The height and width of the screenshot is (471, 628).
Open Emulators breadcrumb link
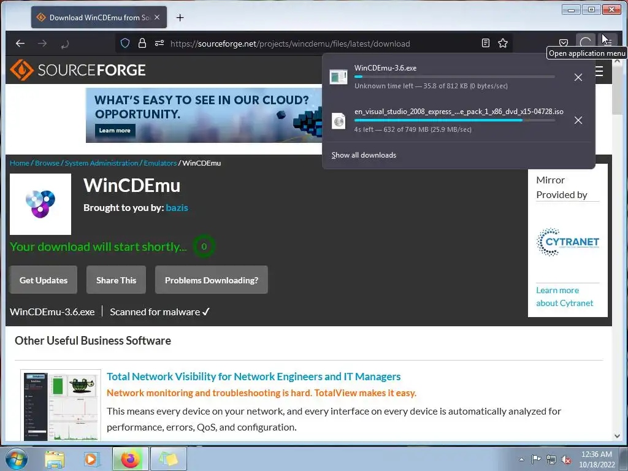(x=160, y=163)
